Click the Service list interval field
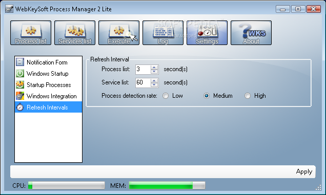This screenshot has height=195, width=326. pyautogui.click(x=143, y=82)
